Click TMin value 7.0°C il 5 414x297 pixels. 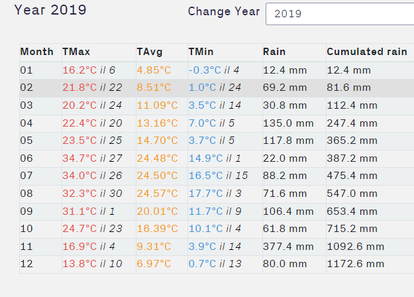click(x=212, y=123)
